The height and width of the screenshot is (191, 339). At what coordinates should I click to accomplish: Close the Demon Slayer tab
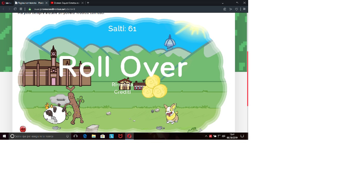coord(83,3)
